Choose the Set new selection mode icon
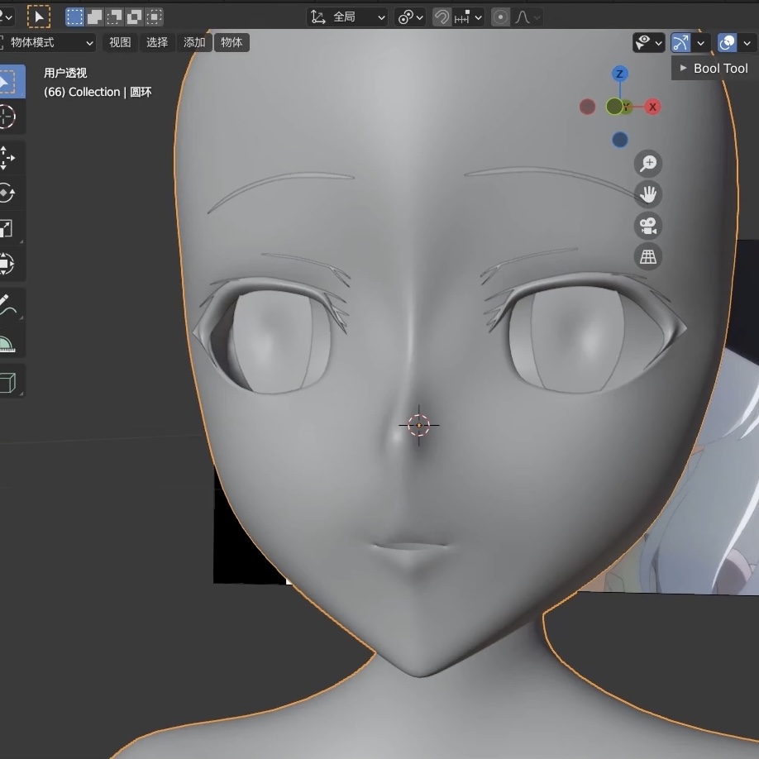Viewport: 759px width, 759px height. (x=74, y=17)
